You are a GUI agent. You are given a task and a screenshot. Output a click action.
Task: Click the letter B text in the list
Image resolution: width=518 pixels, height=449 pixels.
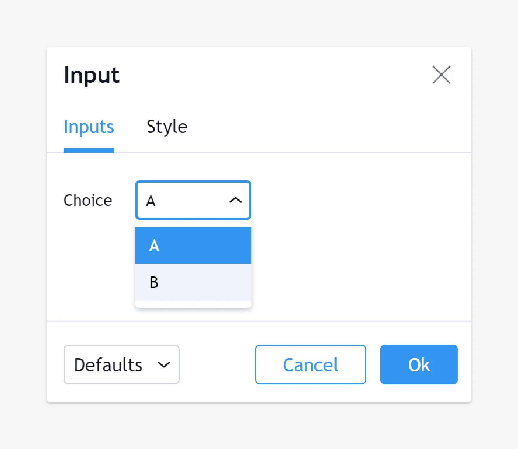154,282
